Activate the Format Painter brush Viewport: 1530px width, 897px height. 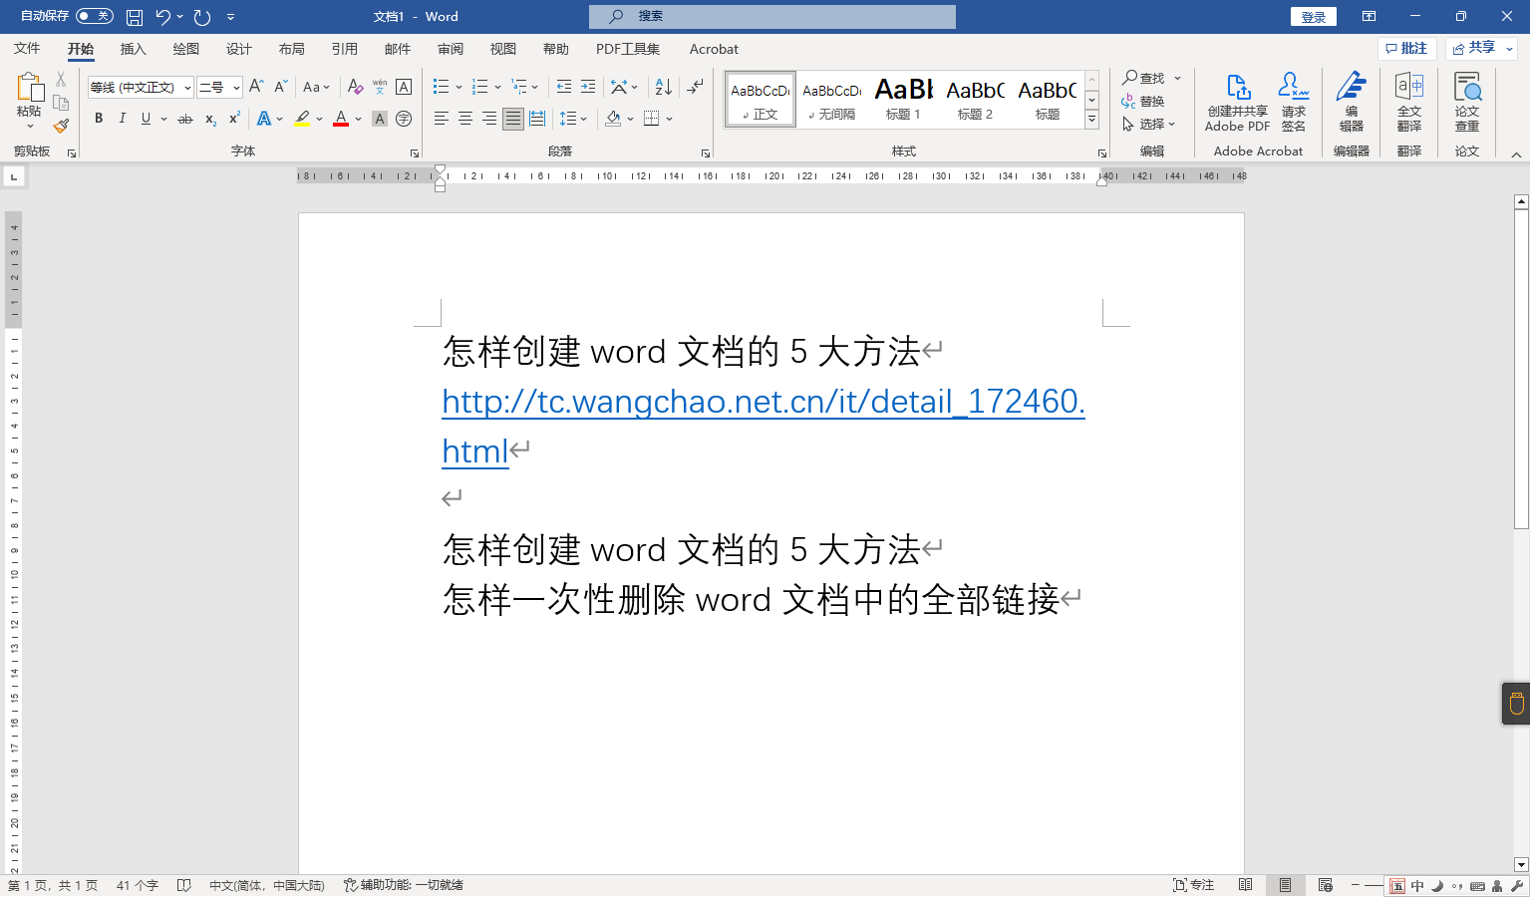[61, 126]
